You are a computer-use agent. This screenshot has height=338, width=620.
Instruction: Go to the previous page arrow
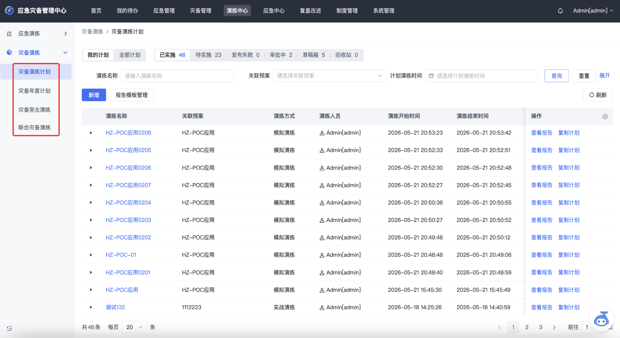point(499,327)
